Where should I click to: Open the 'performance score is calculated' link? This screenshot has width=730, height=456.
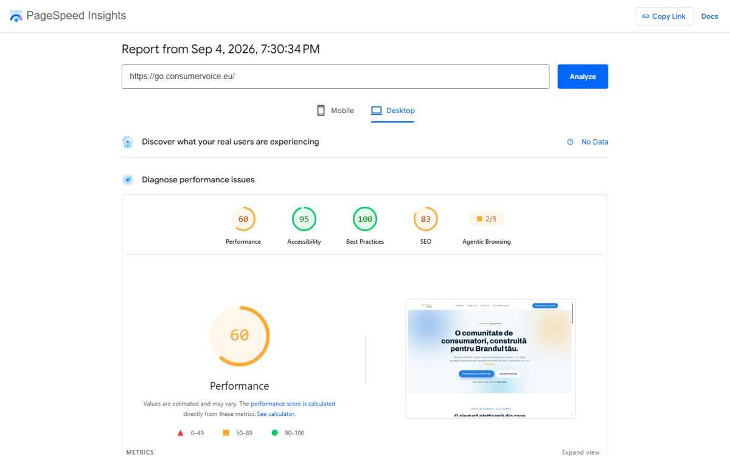click(293, 404)
